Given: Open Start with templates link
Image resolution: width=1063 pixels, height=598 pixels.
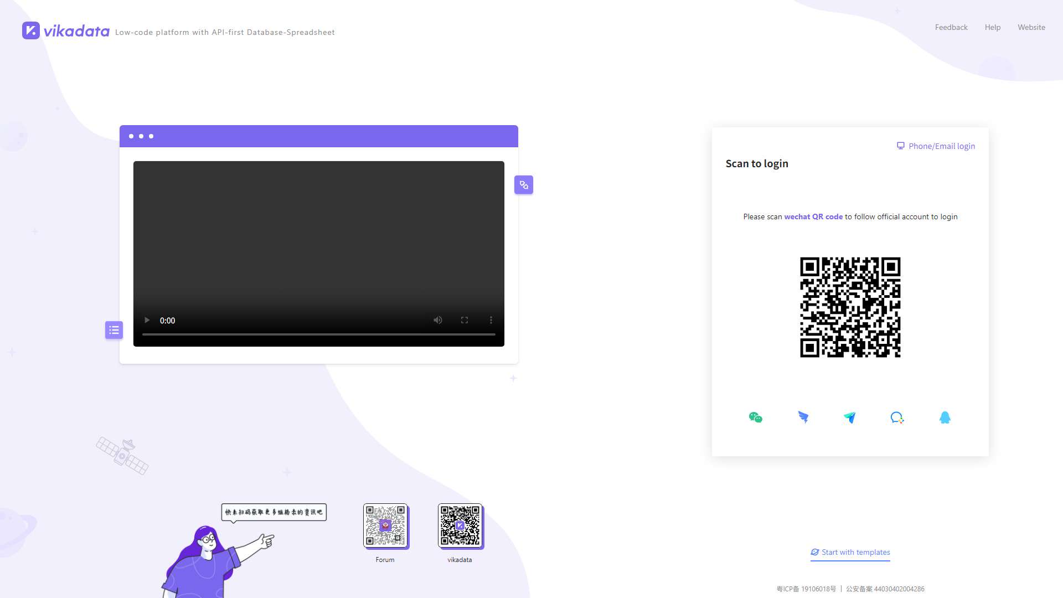Looking at the screenshot, I should coord(850,552).
